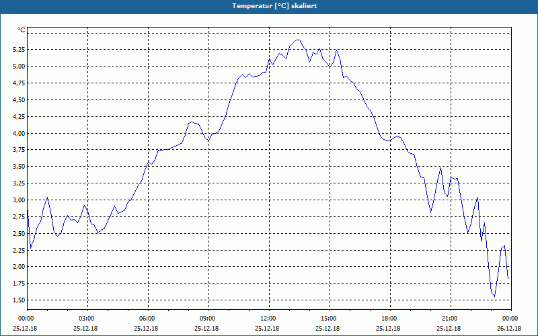Pick the "2,50" y-axis value

pos(19,233)
